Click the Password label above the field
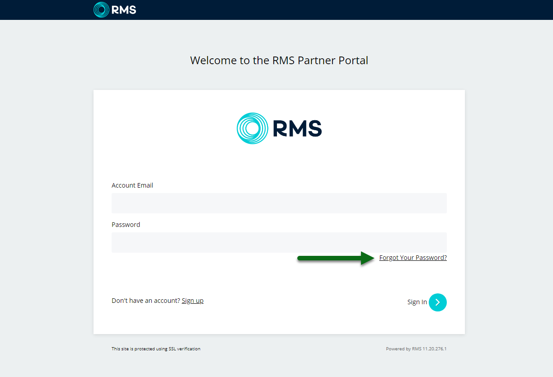 126,225
